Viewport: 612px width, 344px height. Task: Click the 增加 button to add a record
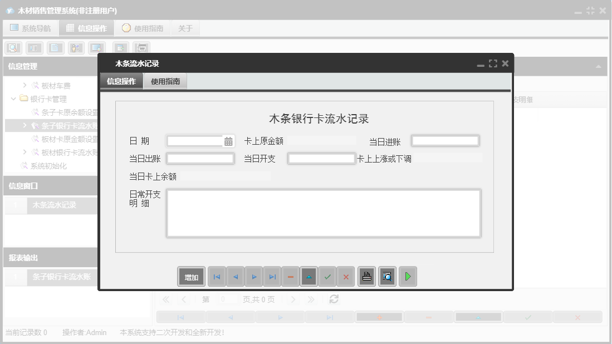point(191,276)
